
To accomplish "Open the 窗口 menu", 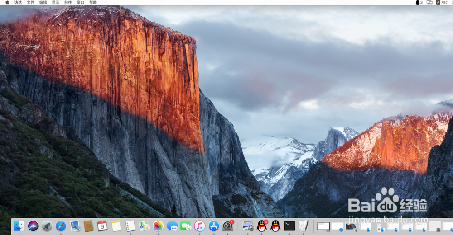I will 80,2.
